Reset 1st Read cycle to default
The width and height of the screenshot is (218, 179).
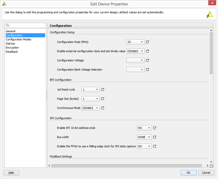pos(103,89)
